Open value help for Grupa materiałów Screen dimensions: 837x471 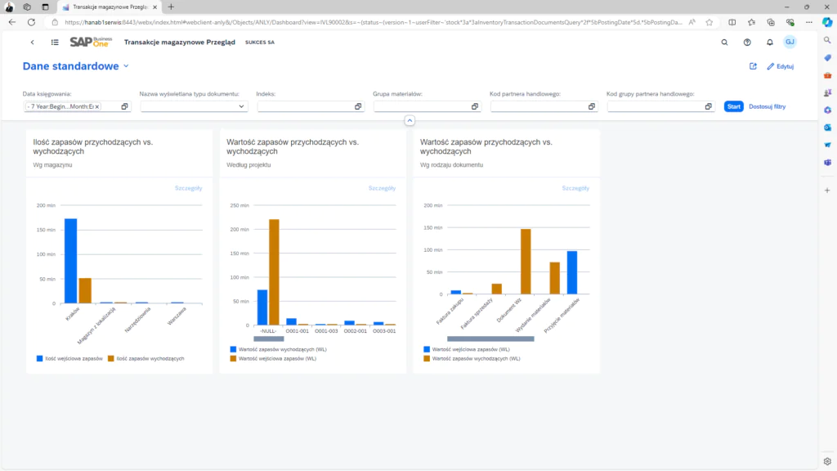point(475,106)
